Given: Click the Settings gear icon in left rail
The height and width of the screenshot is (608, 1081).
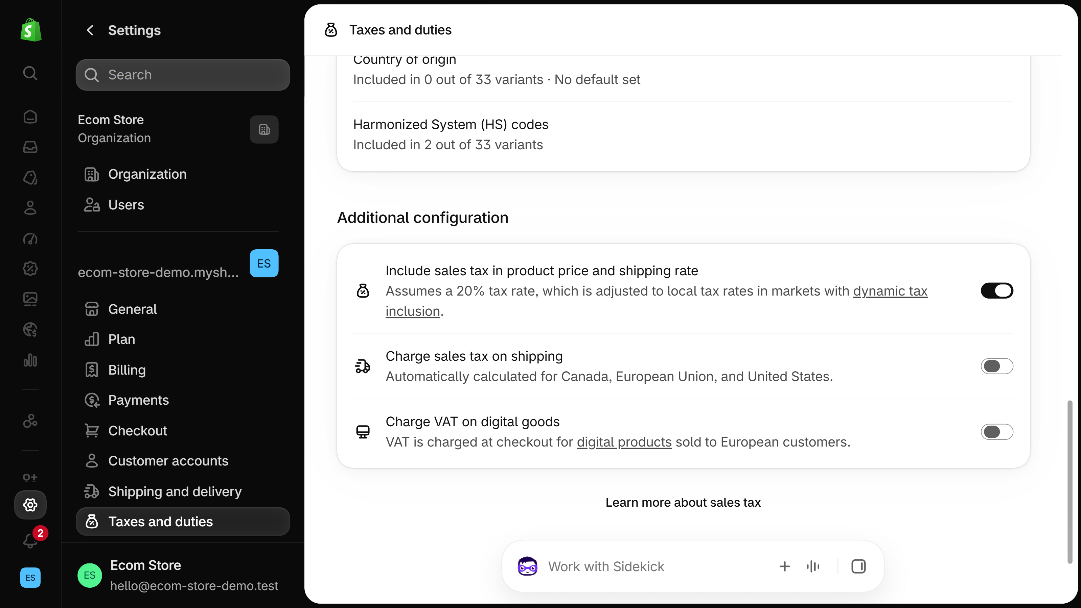Looking at the screenshot, I should (x=30, y=505).
